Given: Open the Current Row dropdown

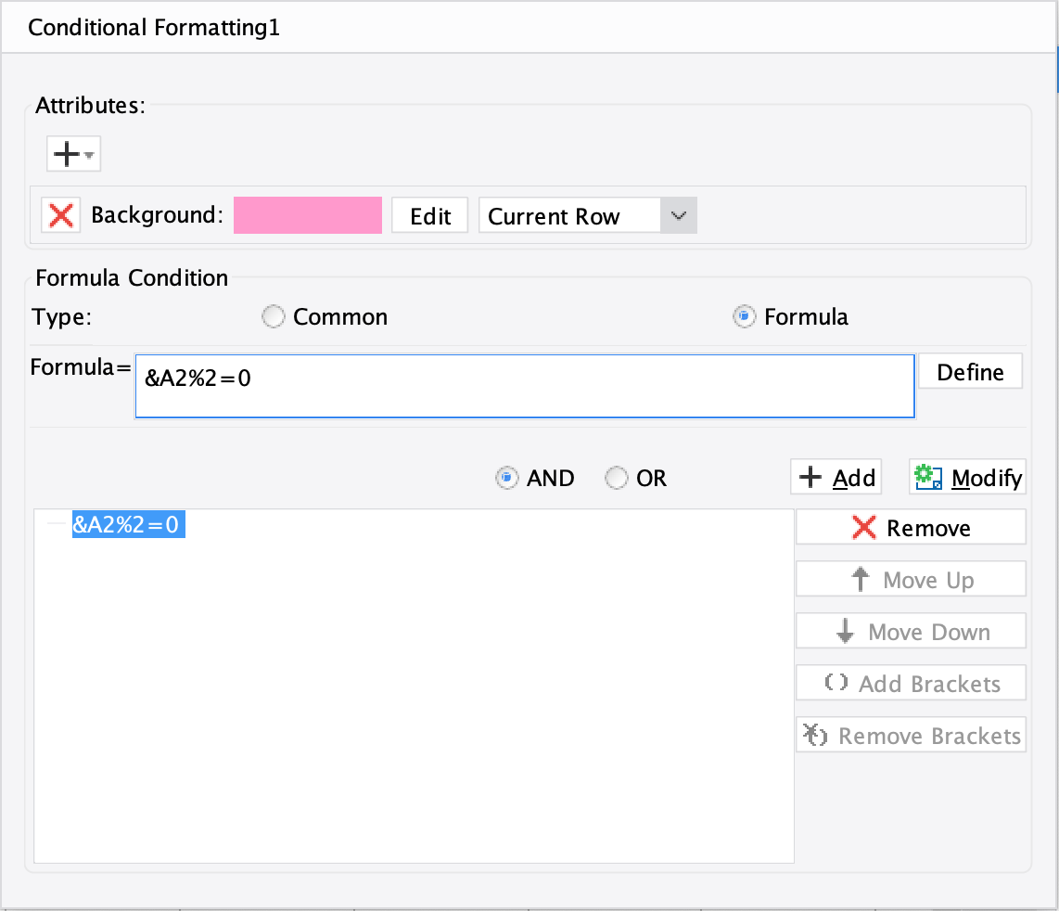Looking at the screenshot, I should pos(679,214).
